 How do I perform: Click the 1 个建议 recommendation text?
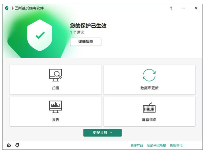[77, 32]
